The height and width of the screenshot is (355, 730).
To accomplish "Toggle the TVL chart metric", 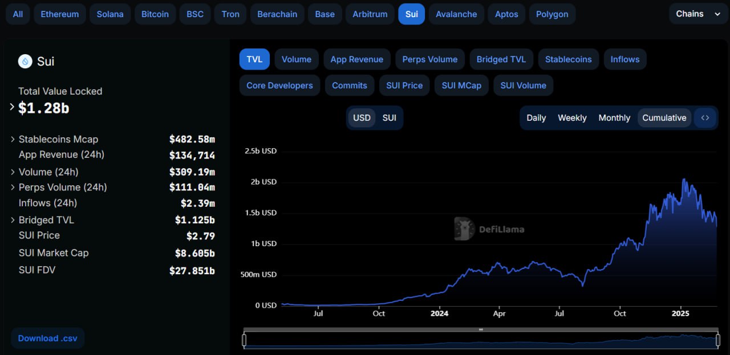I will pos(254,59).
